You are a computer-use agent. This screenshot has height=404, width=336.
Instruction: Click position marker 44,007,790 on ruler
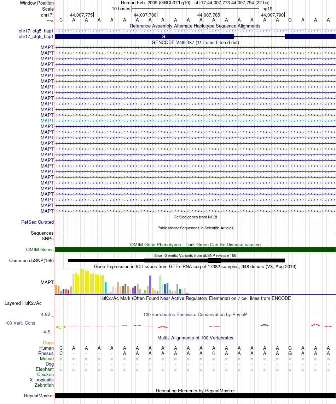pos(272,15)
